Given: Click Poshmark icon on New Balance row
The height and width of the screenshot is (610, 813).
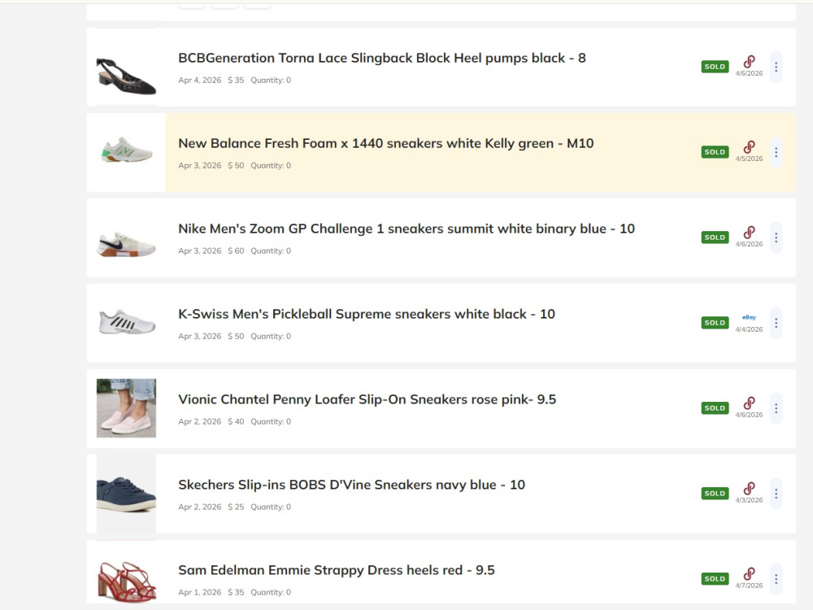Looking at the screenshot, I should click(x=749, y=147).
